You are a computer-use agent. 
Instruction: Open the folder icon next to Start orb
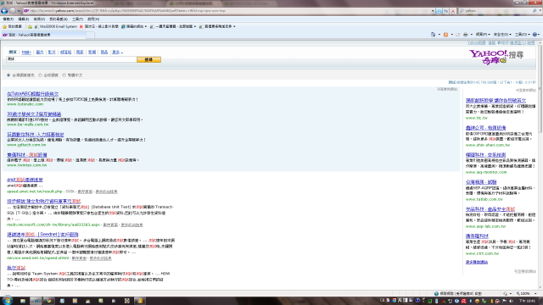tap(23, 301)
